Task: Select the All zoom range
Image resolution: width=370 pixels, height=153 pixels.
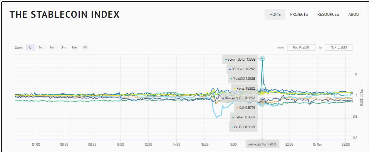Action: (85, 47)
